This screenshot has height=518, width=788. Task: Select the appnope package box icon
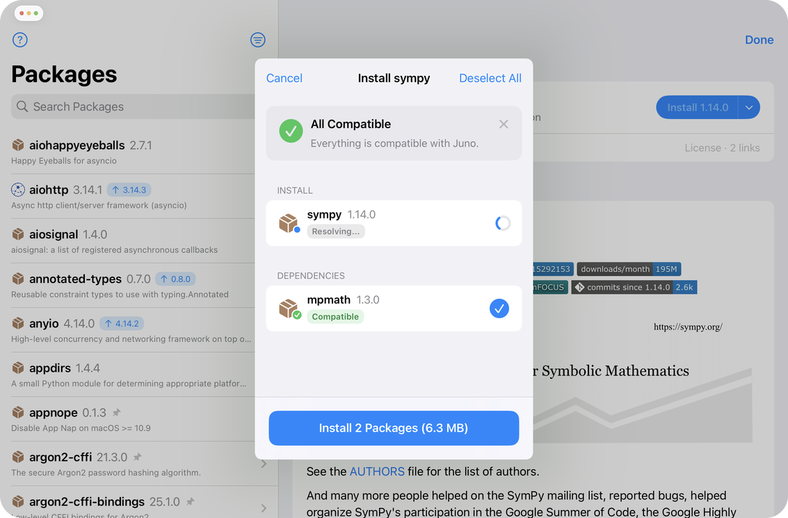tap(18, 412)
